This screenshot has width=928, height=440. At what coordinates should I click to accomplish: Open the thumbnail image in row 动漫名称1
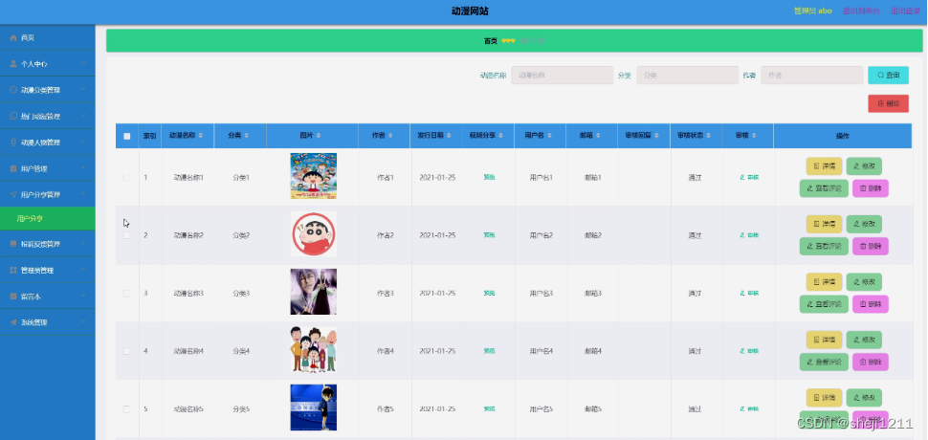[x=314, y=176]
